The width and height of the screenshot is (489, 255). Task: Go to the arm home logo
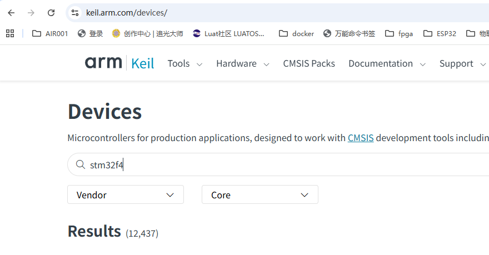(x=103, y=63)
